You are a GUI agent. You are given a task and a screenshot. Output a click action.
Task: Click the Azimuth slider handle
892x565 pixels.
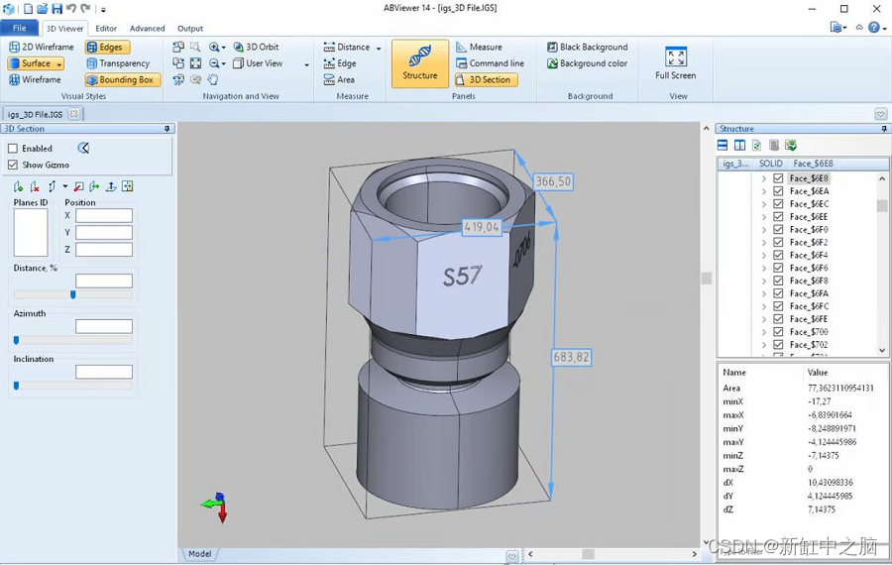click(x=16, y=340)
